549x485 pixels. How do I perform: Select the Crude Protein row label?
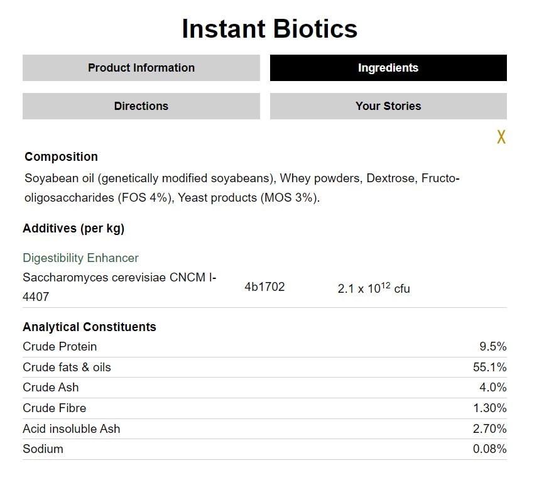[x=60, y=347]
